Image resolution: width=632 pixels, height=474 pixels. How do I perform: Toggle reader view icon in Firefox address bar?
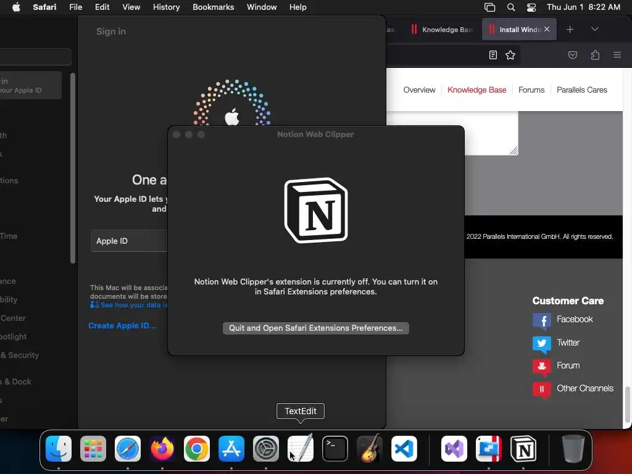[493, 55]
